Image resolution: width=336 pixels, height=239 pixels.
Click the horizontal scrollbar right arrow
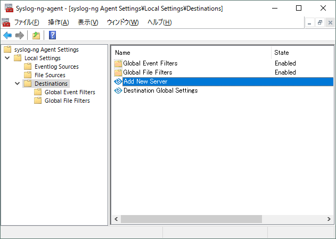click(x=329, y=219)
